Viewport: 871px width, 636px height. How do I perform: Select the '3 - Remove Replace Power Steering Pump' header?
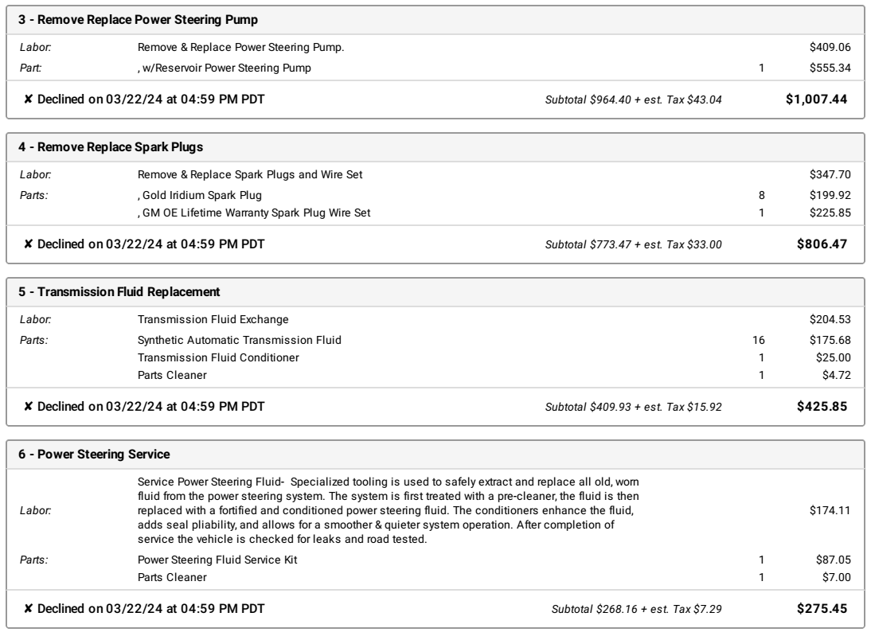tap(138, 20)
